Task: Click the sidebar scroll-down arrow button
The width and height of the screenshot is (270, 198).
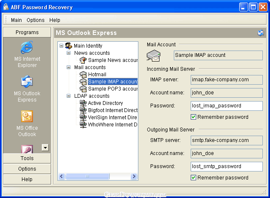Action: 45,147
